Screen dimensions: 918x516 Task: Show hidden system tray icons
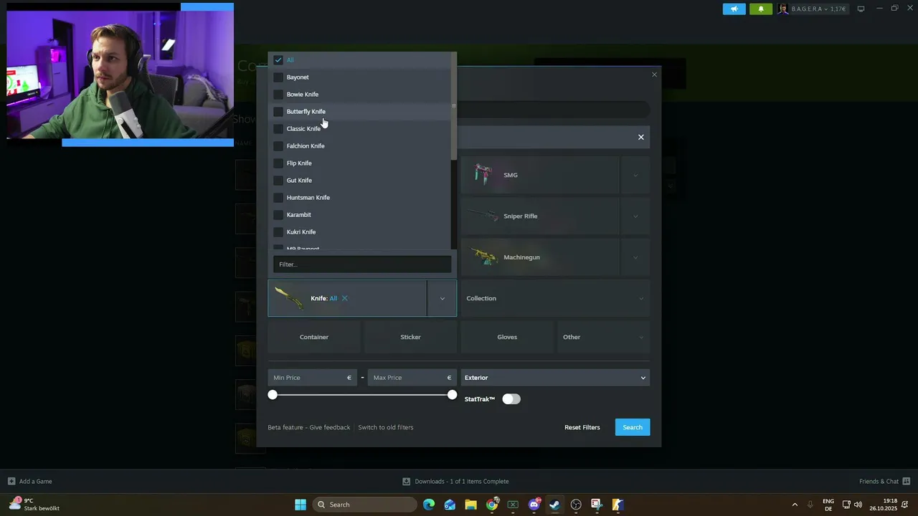click(x=795, y=505)
